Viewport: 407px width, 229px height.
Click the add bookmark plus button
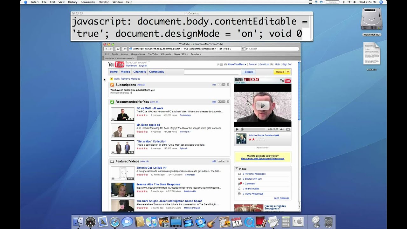click(x=125, y=49)
